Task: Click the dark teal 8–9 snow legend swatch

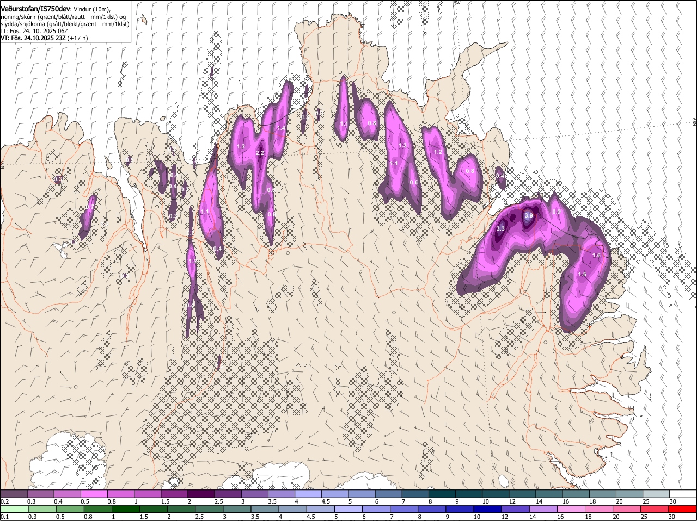Action: click(x=442, y=493)
